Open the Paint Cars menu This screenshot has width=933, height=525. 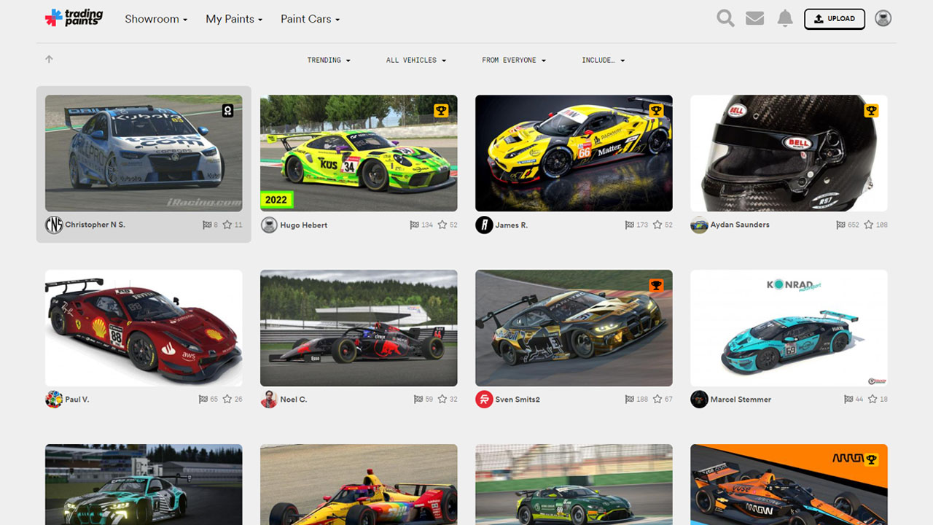pyautogui.click(x=310, y=19)
